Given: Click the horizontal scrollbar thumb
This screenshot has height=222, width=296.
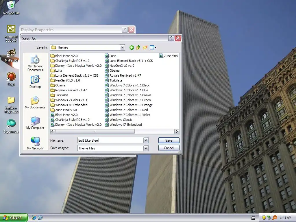Looking at the screenshot, I should [x=95, y=132].
